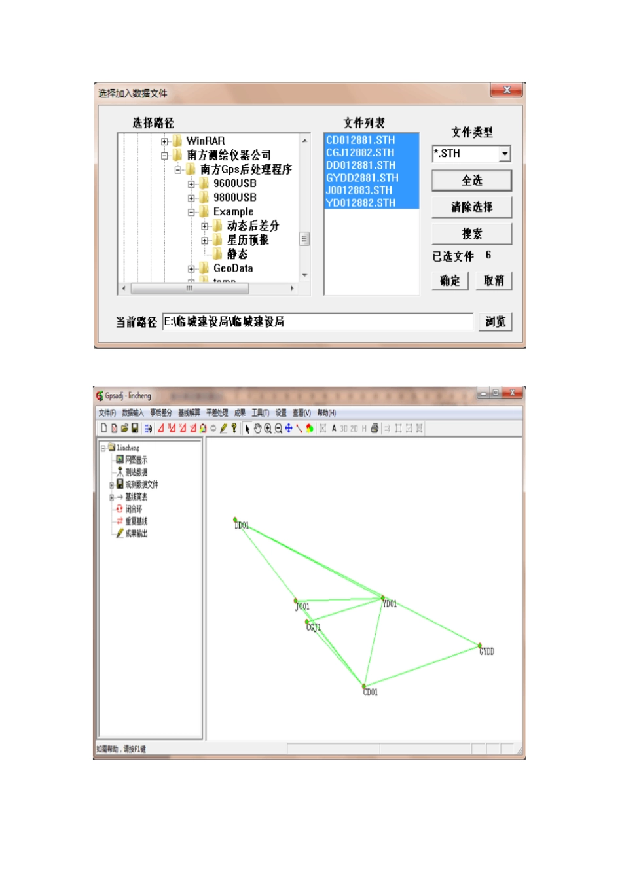The image size is (622, 880).
Task: Click the Save disk icon in Gpsadj toolbar
Action: [135, 428]
